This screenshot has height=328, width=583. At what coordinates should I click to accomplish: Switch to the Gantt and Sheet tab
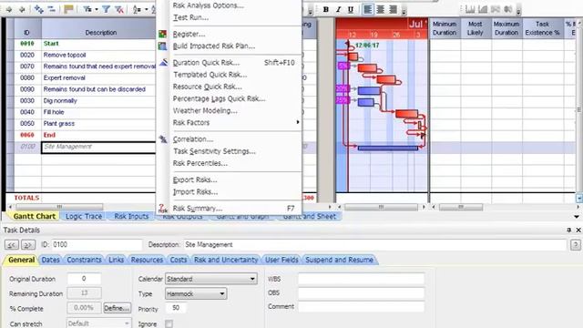point(310,216)
